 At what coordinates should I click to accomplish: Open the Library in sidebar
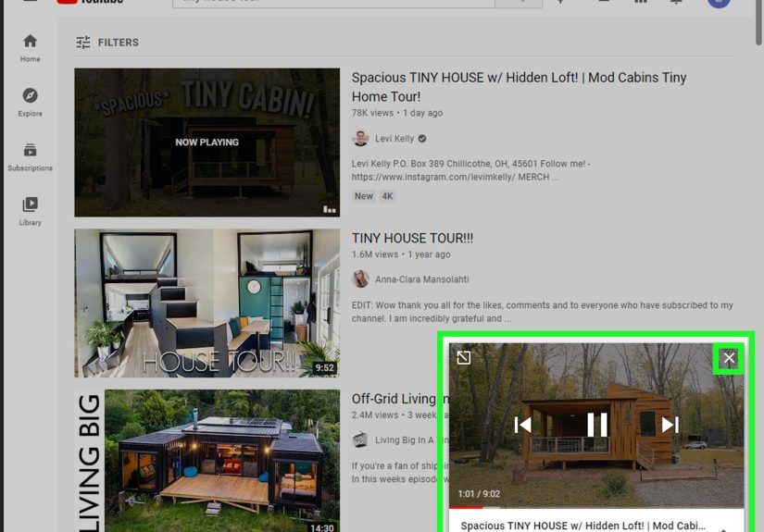(30, 212)
